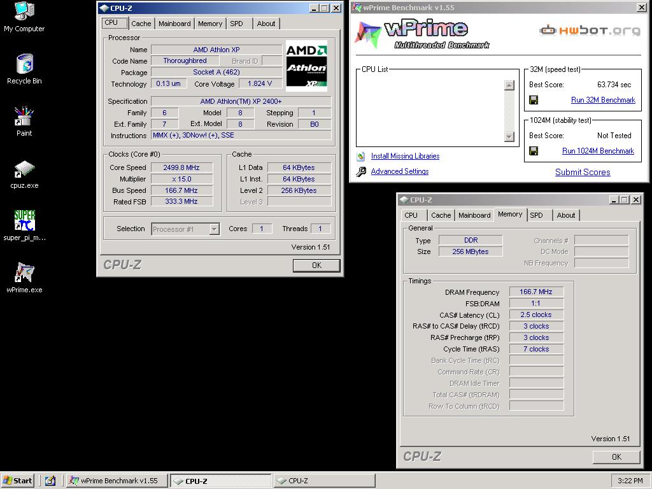Screen dimensions: 652x489
Task: Click the Multiplier x 15.0 value
Action: pyautogui.click(x=181, y=179)
